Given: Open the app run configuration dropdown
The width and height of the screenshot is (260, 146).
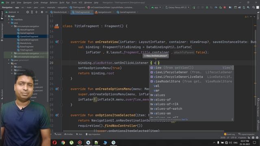Looking at the screenshot, I should pyautogui.click(x=156, y=7).
